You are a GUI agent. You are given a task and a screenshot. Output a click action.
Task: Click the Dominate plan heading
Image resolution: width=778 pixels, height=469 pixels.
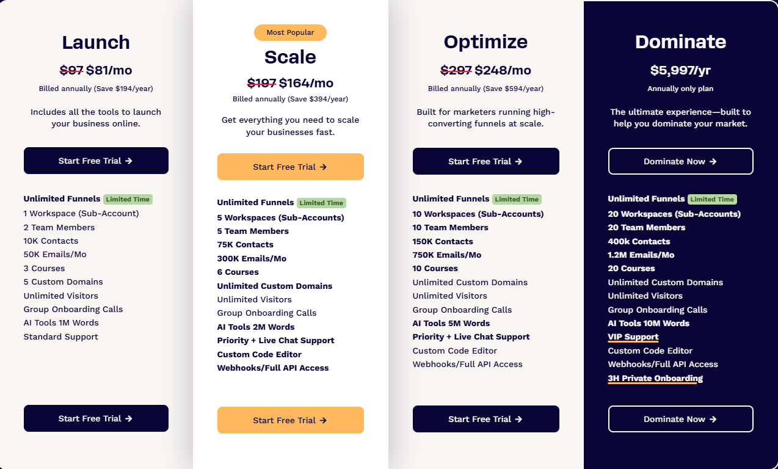[x=680, y=42]
